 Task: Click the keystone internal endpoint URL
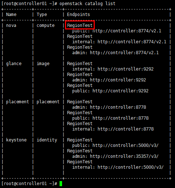131,167
